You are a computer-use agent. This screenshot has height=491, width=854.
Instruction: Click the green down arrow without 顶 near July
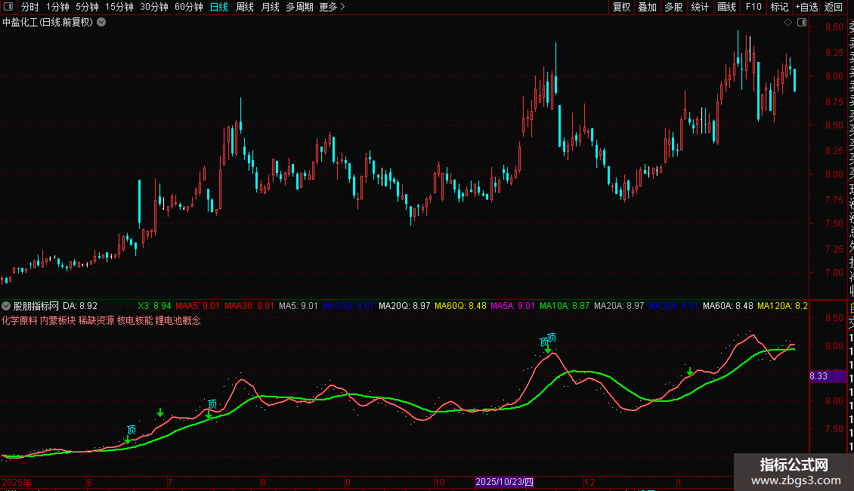click(x=160, y=412)
